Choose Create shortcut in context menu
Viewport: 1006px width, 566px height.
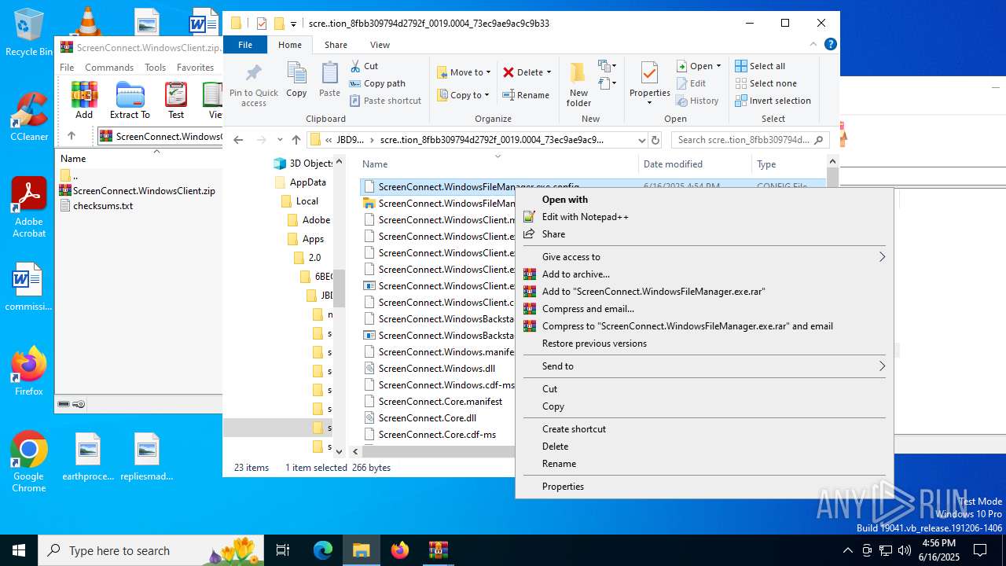(574, 429)
